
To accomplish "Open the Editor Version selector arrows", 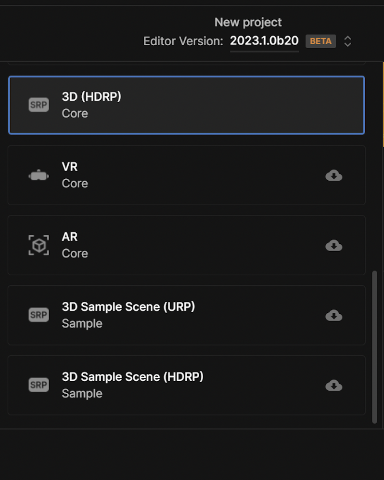I will [x=347, y=41].
